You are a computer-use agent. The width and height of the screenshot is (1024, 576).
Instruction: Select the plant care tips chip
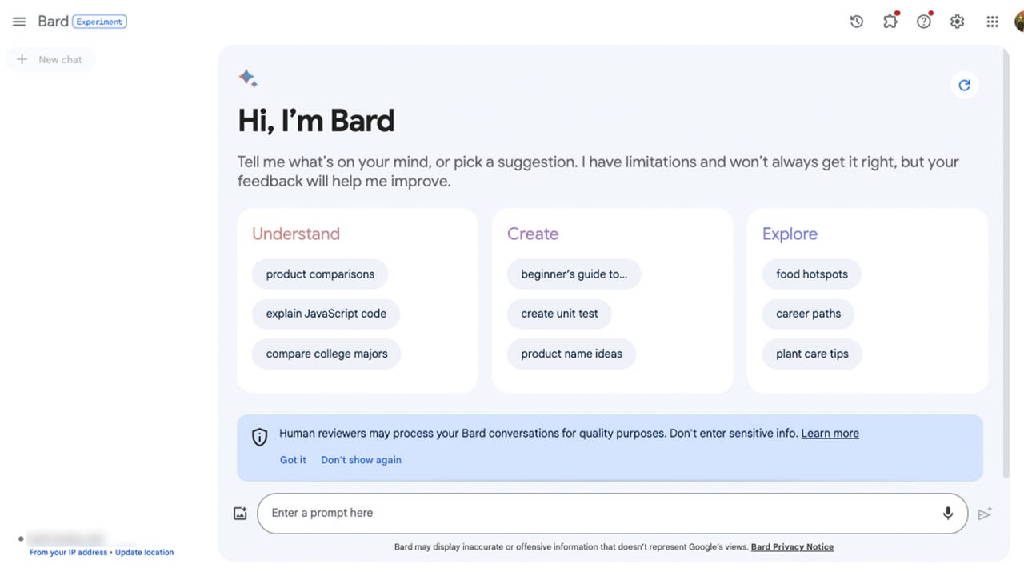(812, 354)
